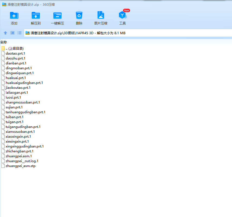Select the file luosi.prt.1
The image size is (232, 217).
click(x=13, y=98)
